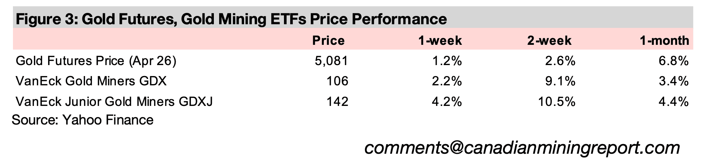This screenshot has height=168, width=702.
Task: Click the Figure 3 table title
Action: 231,19
